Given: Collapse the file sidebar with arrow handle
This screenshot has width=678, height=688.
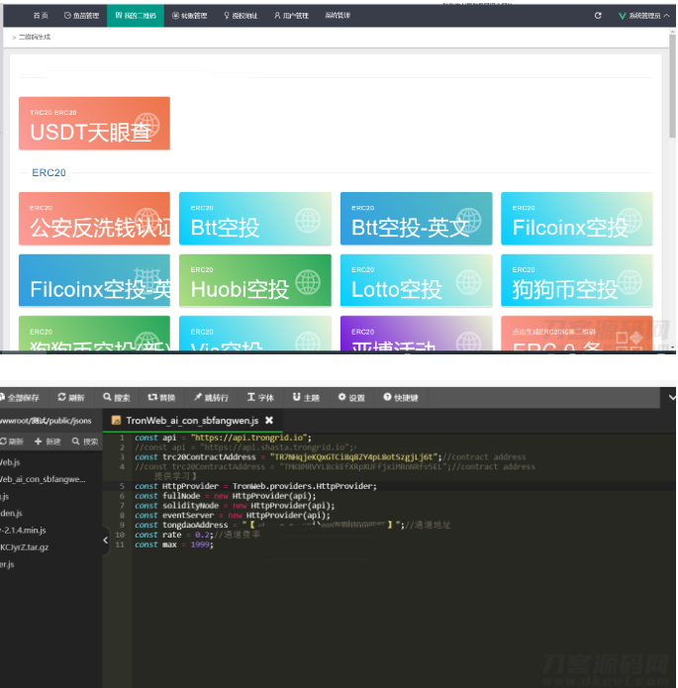Looking at the screenshot, I should (105, 541).
